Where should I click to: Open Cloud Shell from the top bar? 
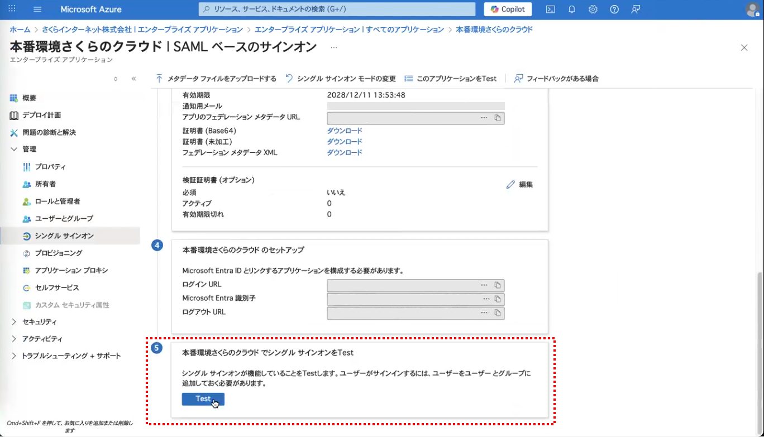point(550,9)
